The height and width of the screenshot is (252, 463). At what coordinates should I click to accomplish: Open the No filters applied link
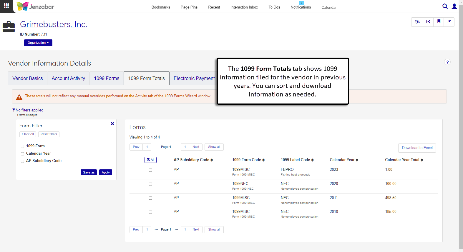point(29,110)
